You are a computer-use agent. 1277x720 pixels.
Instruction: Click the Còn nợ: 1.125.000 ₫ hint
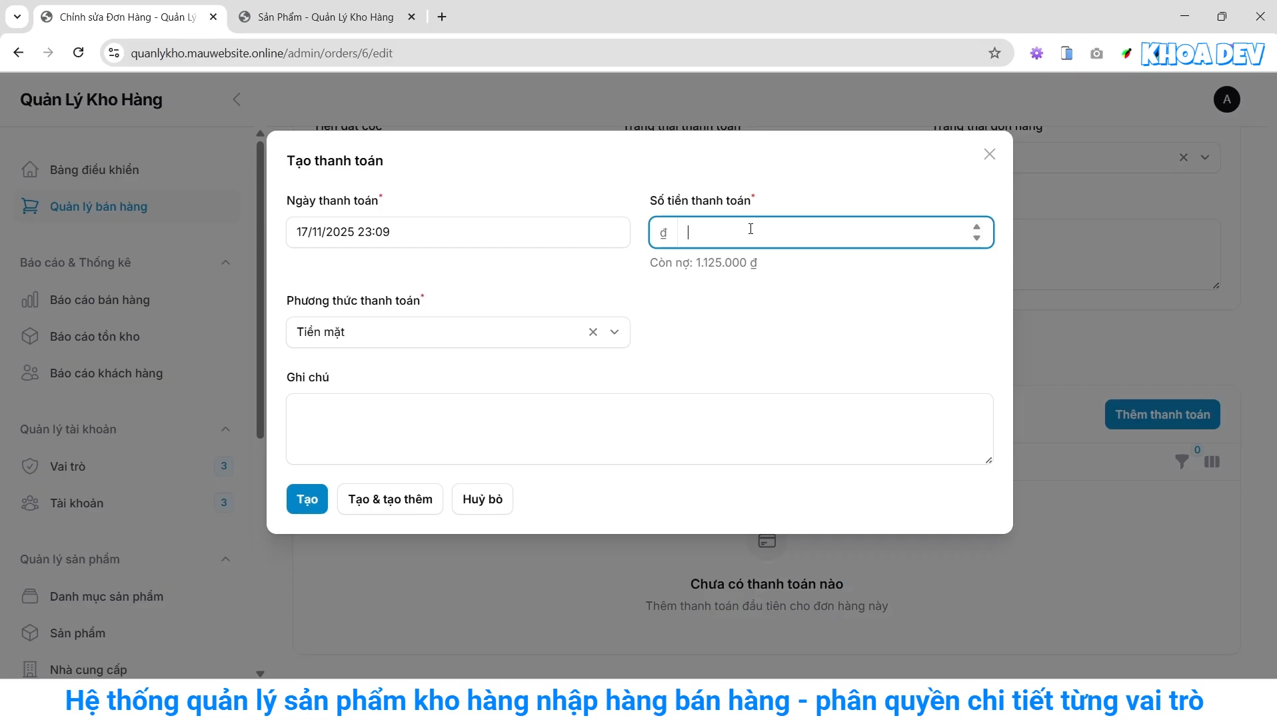(703, 263)
